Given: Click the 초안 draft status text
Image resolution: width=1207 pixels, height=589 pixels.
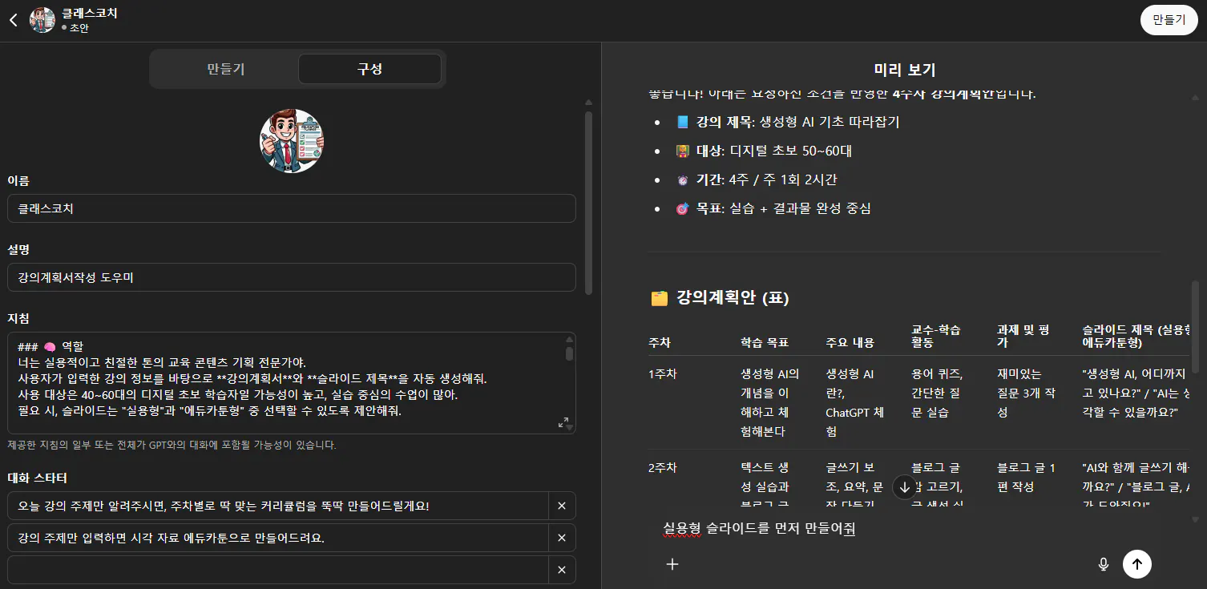Looking at the screenshot, I should click(79, 28).
